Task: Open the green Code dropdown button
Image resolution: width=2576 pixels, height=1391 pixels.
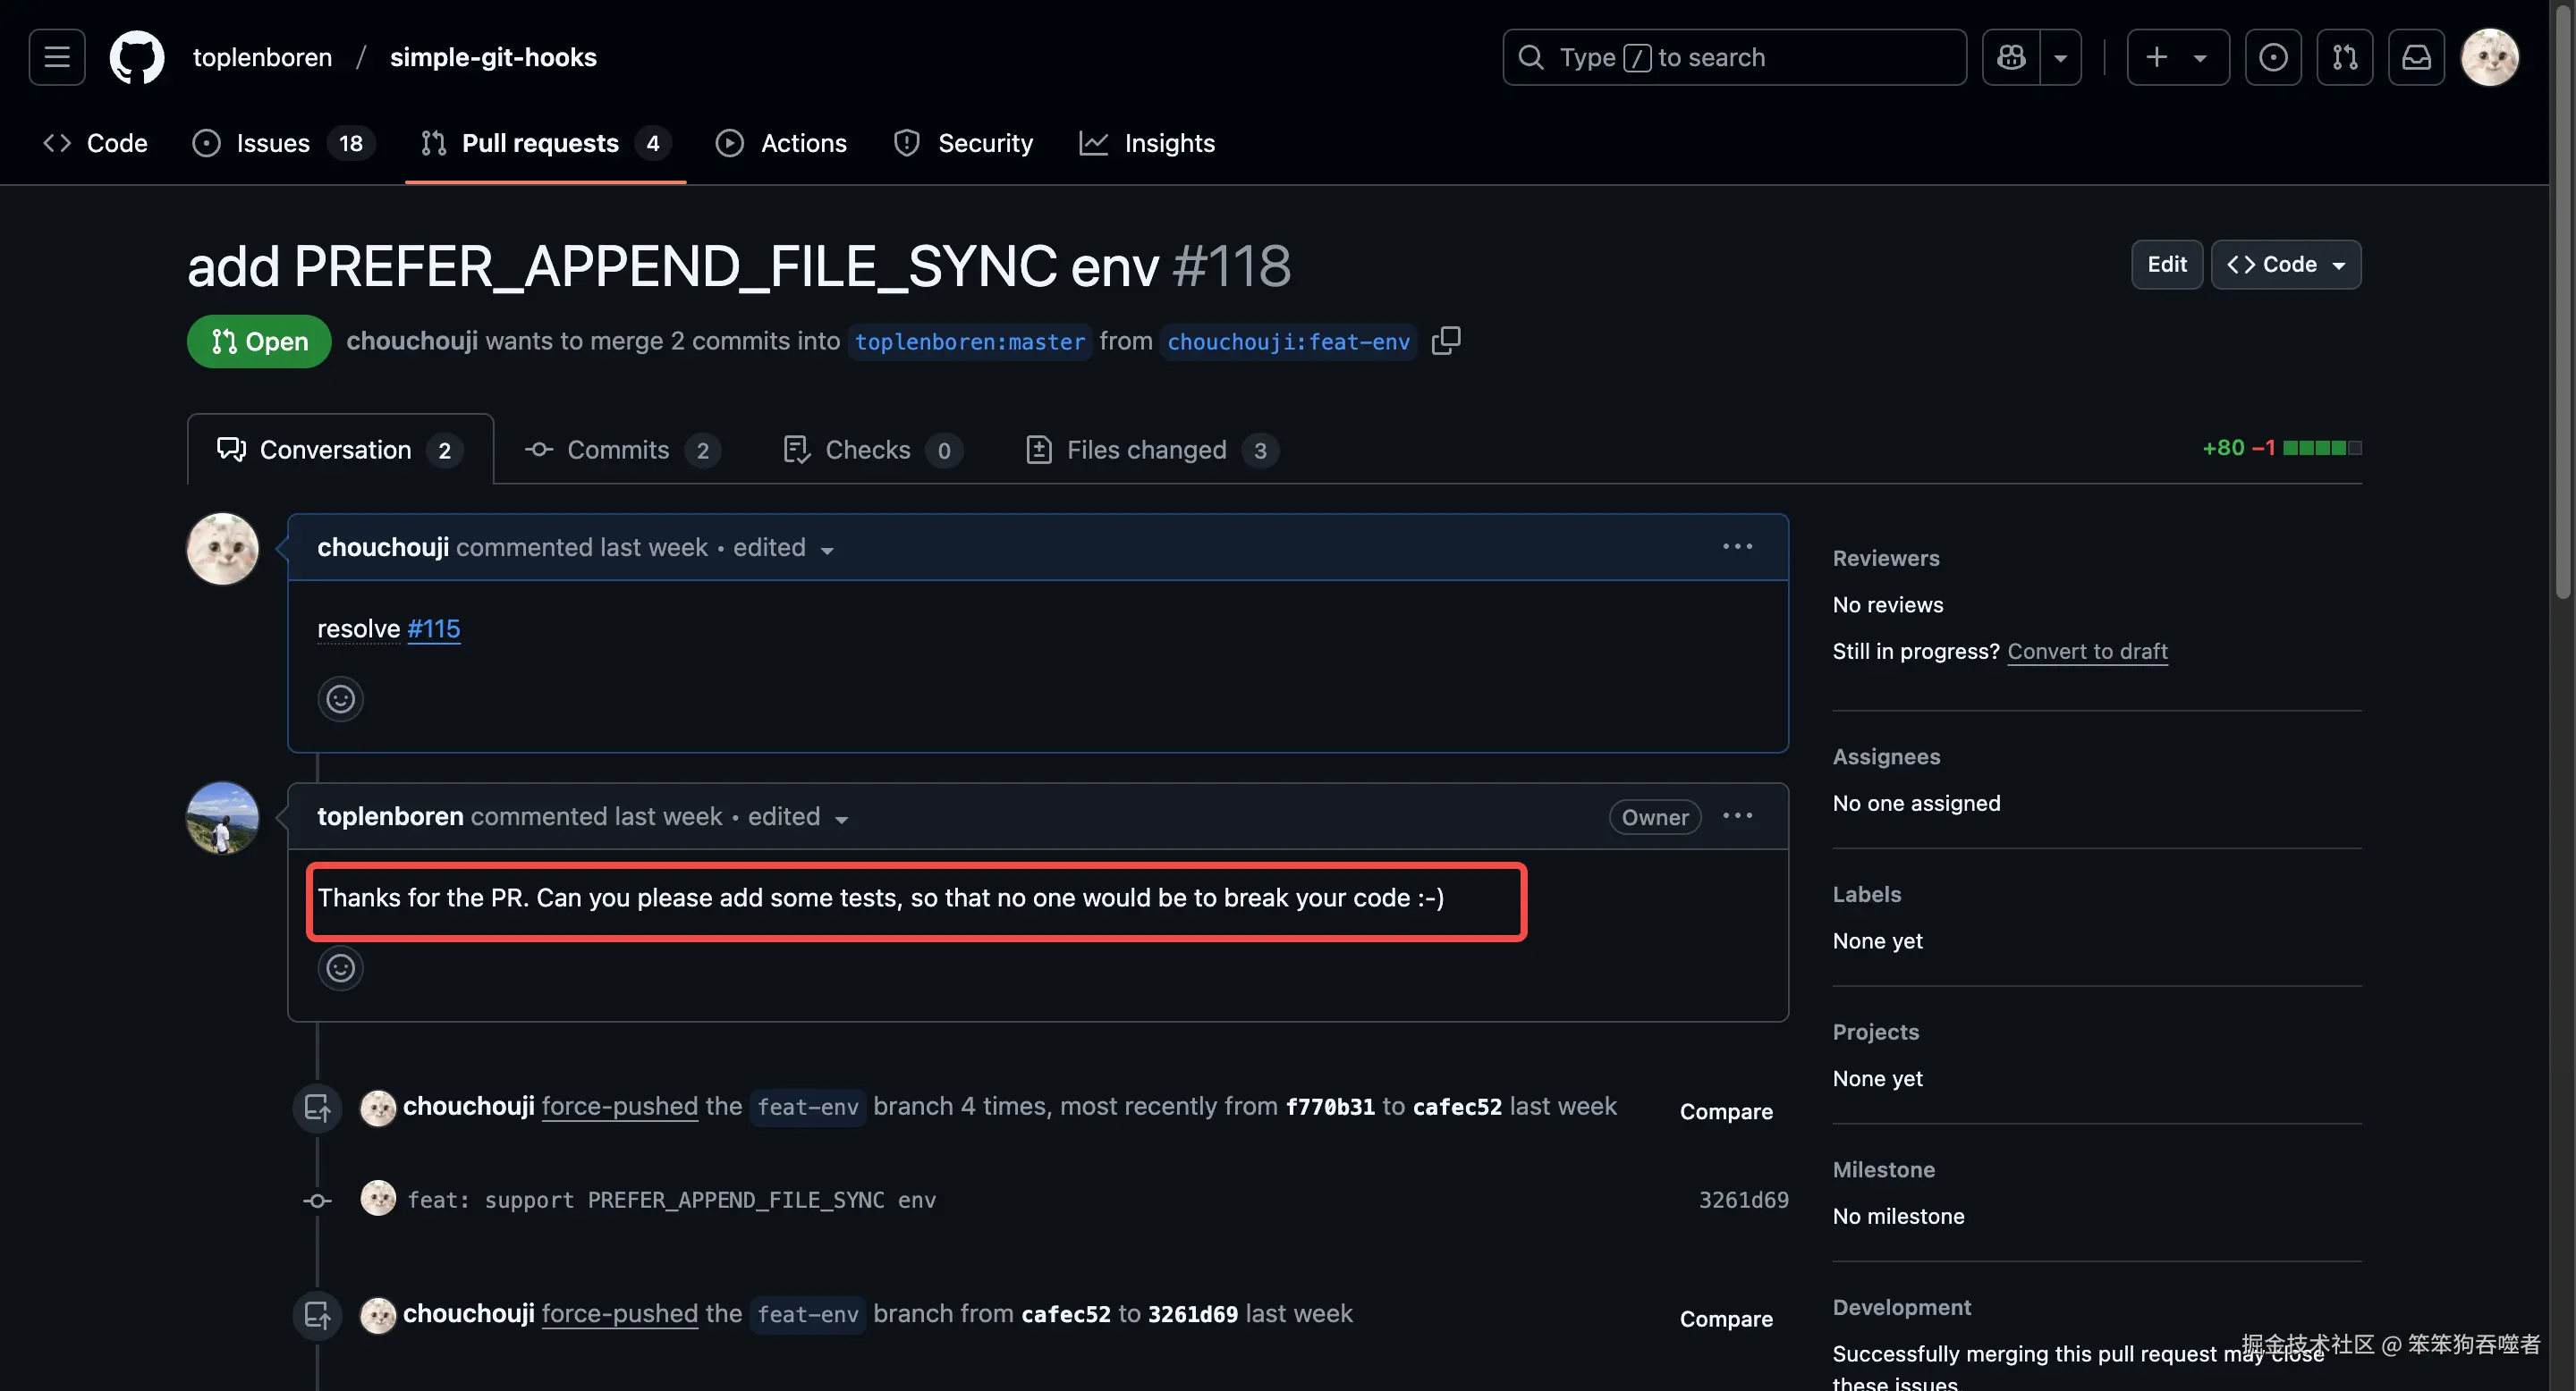Action: coord(2286,265)
